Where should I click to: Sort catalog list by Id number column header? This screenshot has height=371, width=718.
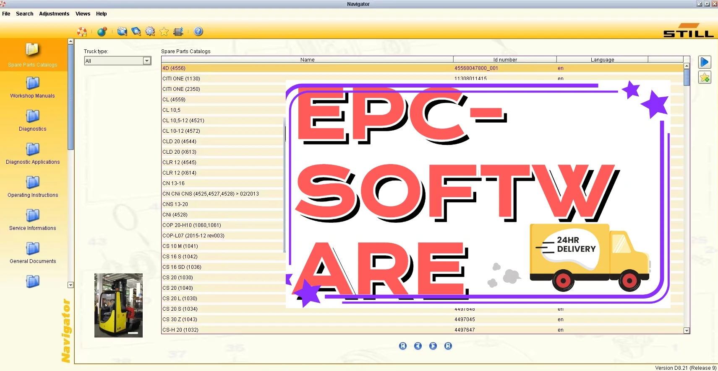click(x=505, y=60)
